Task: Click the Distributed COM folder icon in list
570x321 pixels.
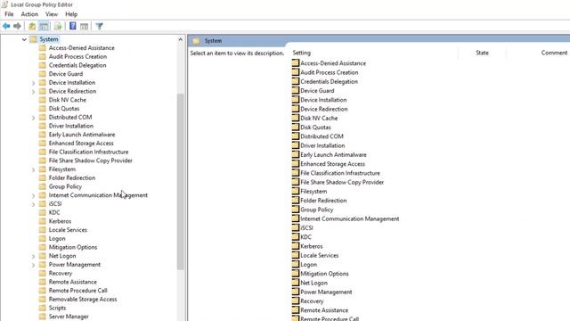Action: (x=295, y=136)
